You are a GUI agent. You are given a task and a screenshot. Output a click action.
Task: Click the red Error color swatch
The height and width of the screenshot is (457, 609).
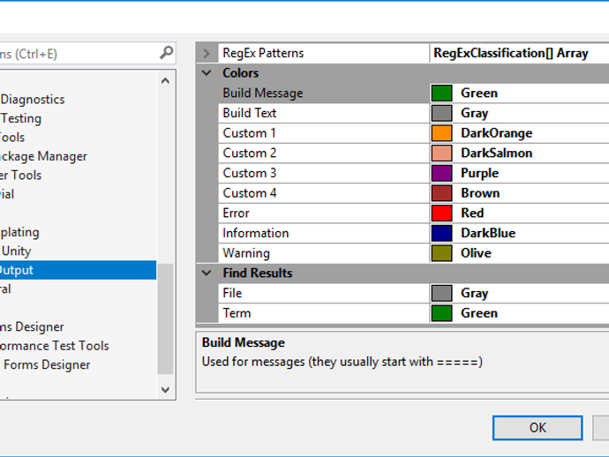441,214
